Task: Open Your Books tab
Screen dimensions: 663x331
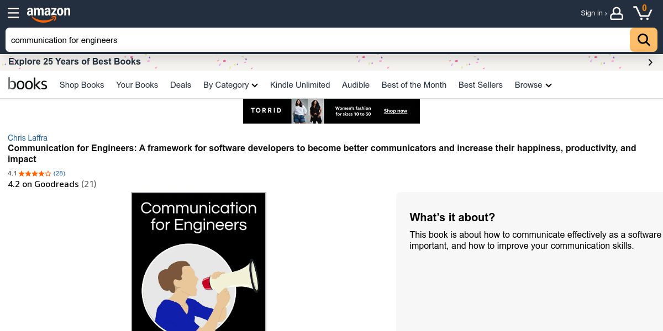Action: tap(137, 85)
